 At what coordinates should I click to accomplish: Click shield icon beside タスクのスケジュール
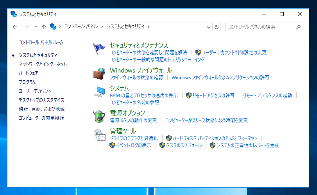(x=162, y=145)
